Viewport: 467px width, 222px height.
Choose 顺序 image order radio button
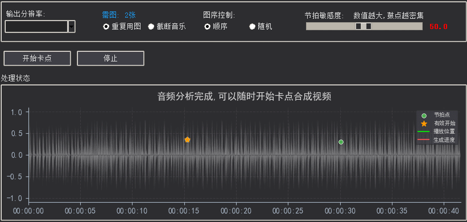(x=216, y=27)
